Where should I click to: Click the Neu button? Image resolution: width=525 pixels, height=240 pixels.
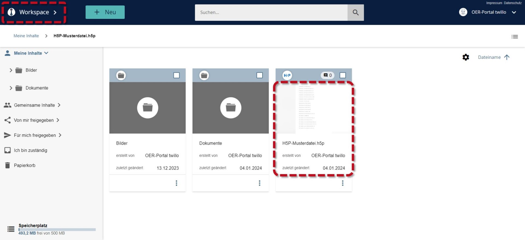pos(105,12)
